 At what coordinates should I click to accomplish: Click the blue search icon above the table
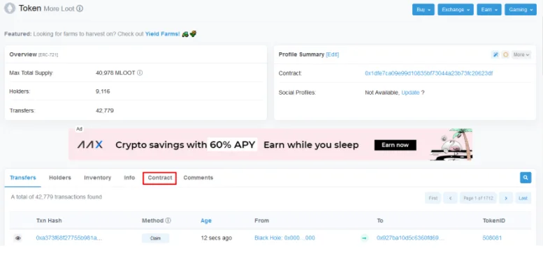pos(526,178)
